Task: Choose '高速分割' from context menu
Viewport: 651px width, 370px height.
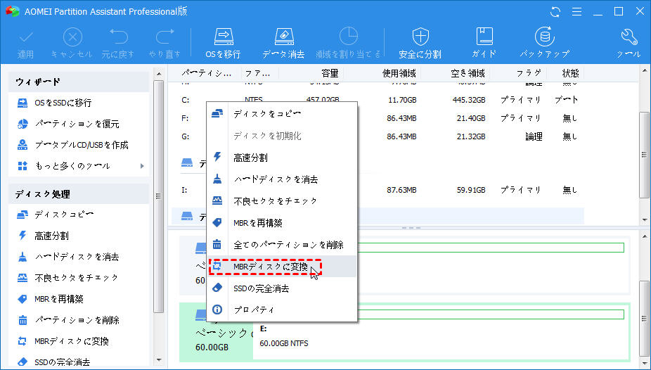Action: [282, 158]
